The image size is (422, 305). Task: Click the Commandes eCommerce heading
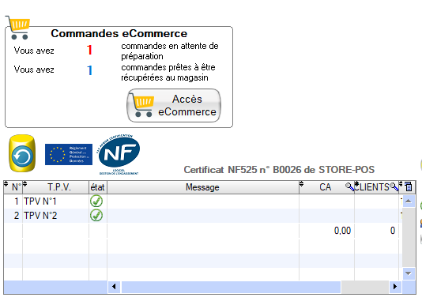119,33
